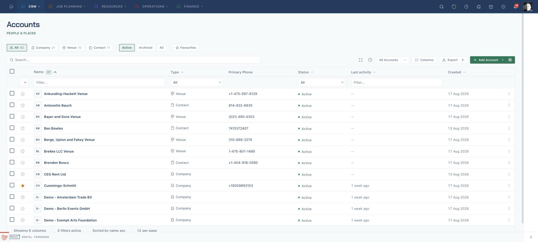Screen dimensions: 538x242
Task: Open the checkmark tasks icon in top bar
Action: [x=503, y=7]
